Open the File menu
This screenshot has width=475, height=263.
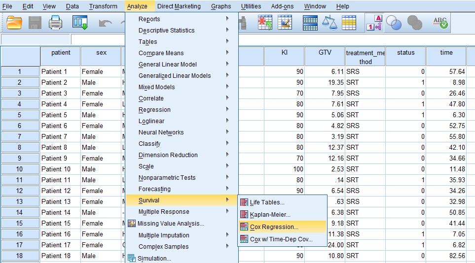tap(7, 6)
